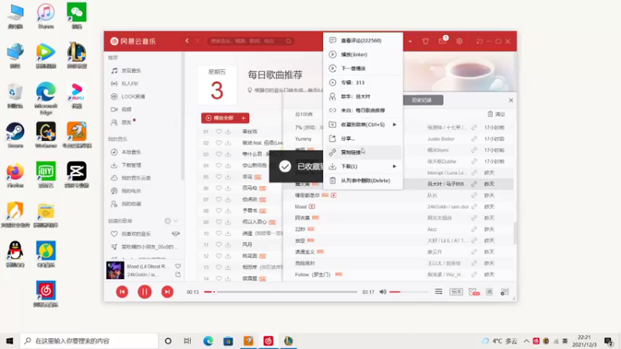This screenshot has height=349, width=621.
Task: Expand the collect-to-playlist (Ctrl+S) submenu
Action: pos(363,124)
